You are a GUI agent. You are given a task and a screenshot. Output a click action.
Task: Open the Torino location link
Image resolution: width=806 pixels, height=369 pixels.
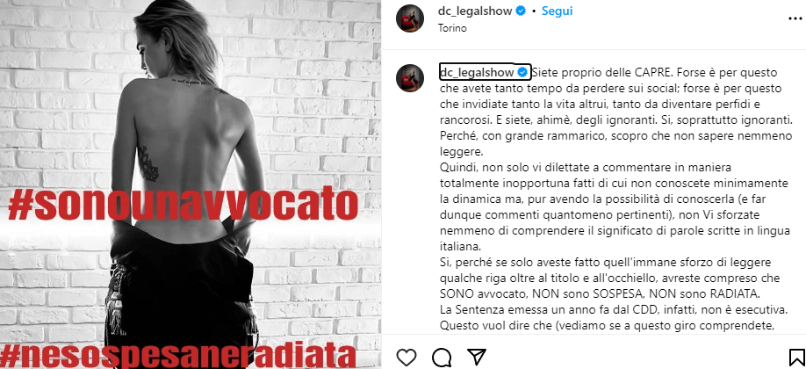(452, 28)
